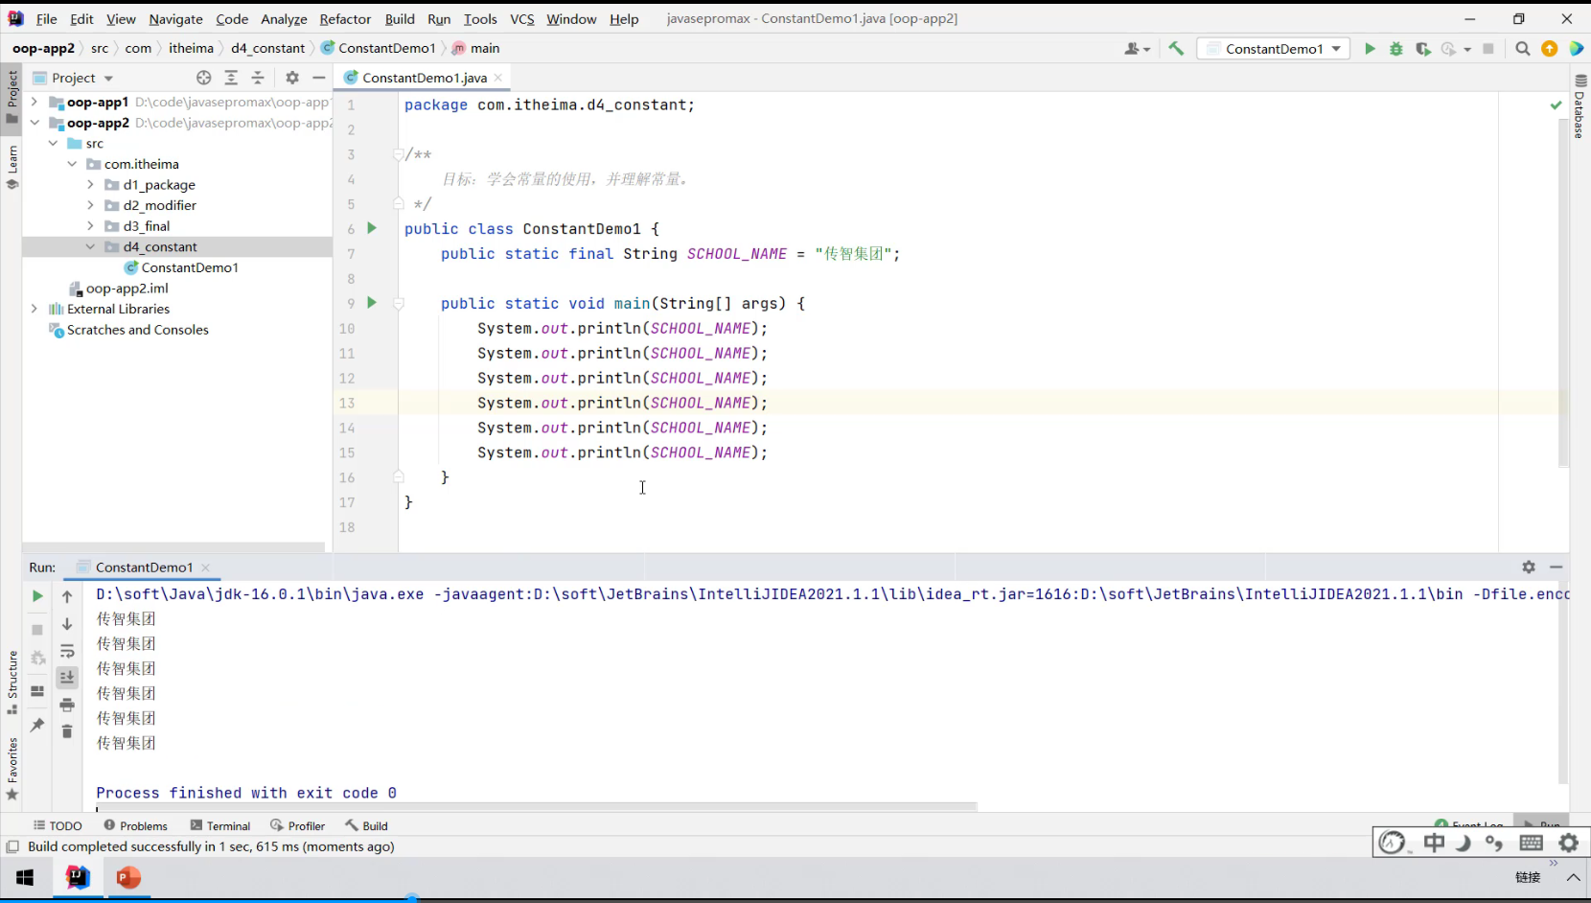
Task: Collapse the src folder
Action: [x=54, y=143]
